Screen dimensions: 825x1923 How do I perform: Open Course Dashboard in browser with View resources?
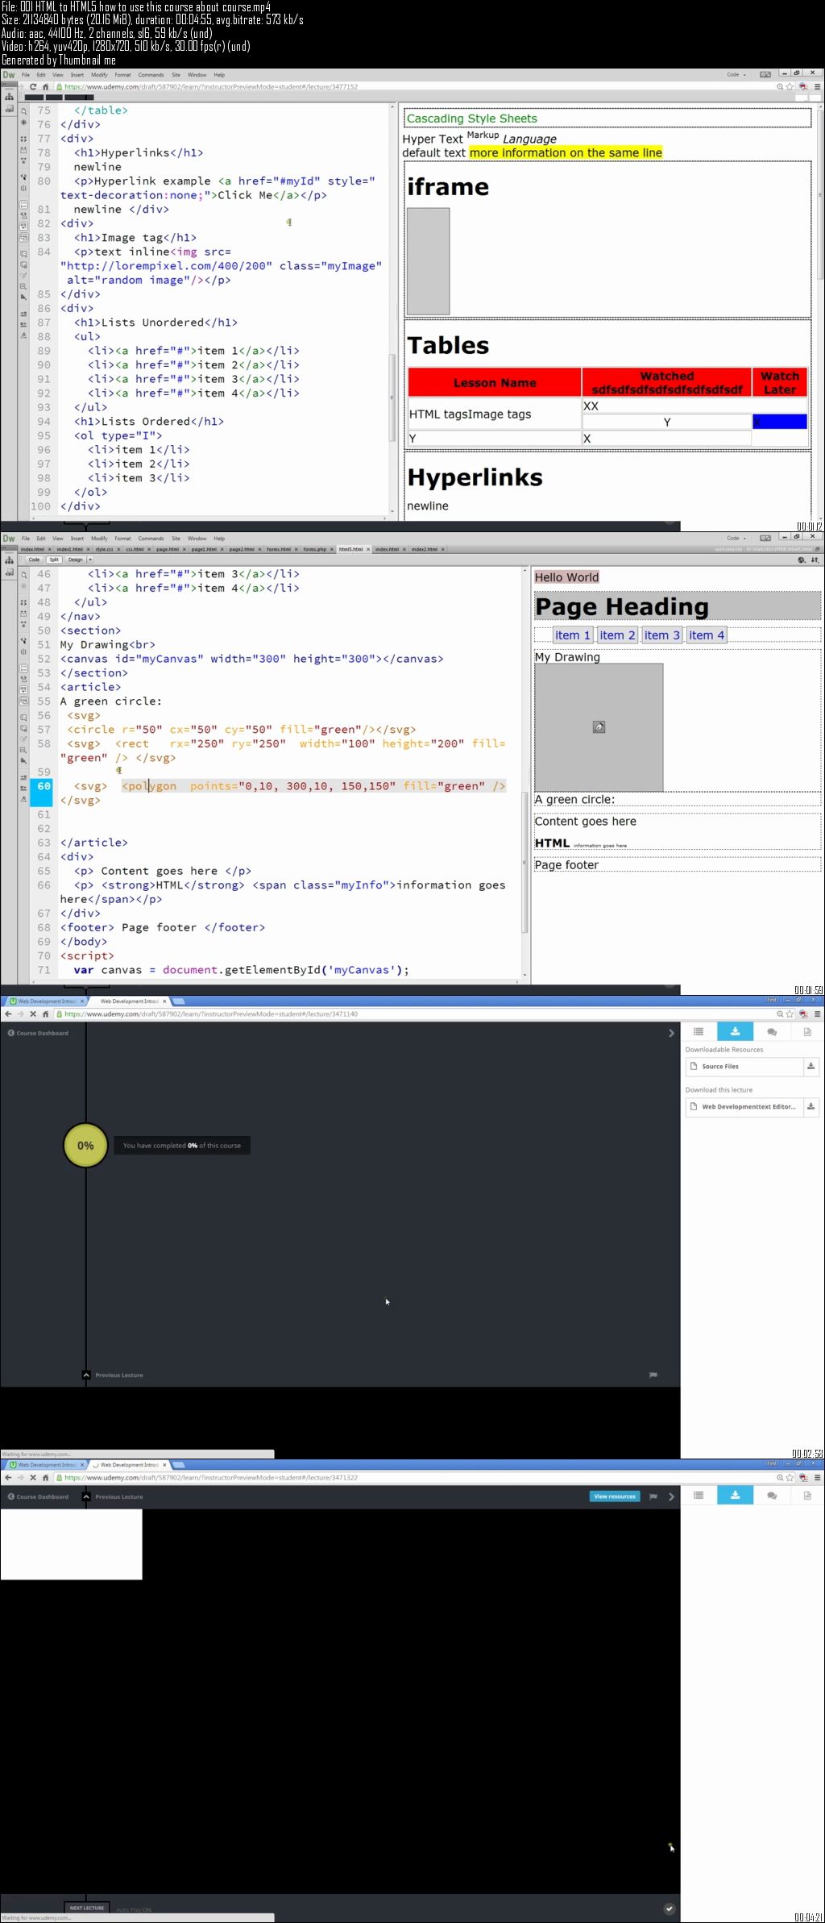pyautogui.click(x=38, y=1496)
